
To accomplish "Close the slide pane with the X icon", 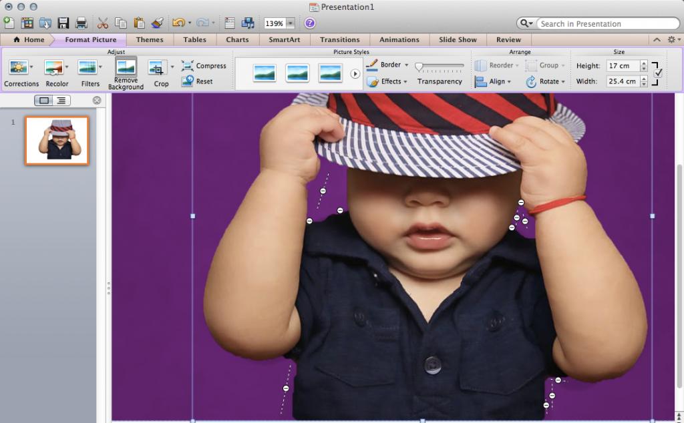I will click(x=97, y=100).
